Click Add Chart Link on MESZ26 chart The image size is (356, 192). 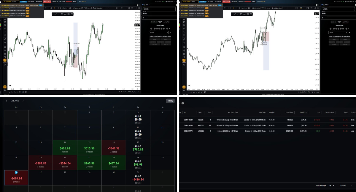click(x=277, y=8)
